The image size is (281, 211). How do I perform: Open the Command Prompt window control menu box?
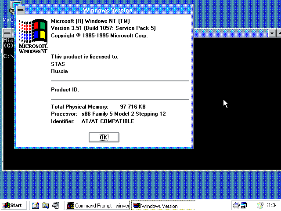pos(7,33)
